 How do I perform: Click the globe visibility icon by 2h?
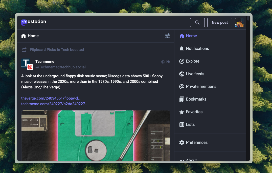point(163,62)
